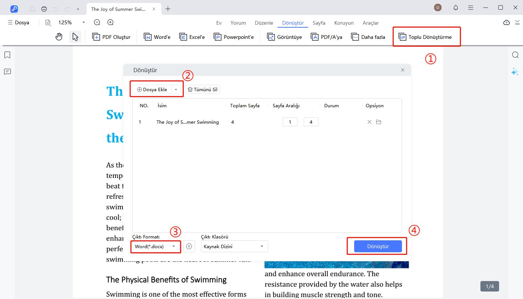Convert to image with Görüntüye
Screen dimensions: 523x299
tap(284, 37)
